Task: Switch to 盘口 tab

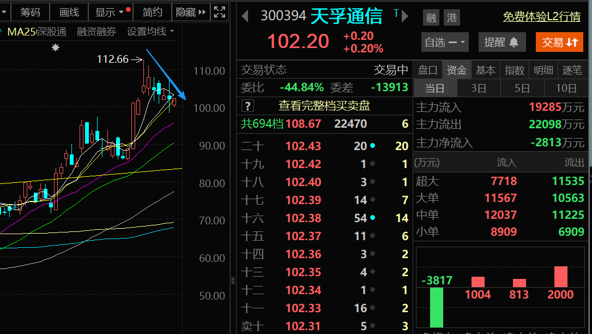Action: pyautogui.click(x=428, y=70)
